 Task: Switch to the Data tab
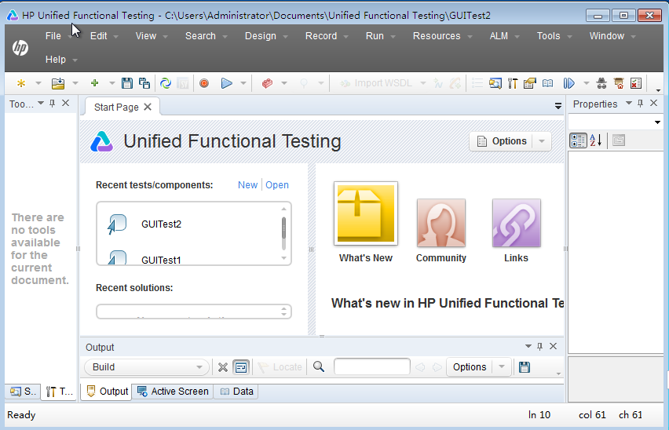pyautogui.click(x=236, y=392)
